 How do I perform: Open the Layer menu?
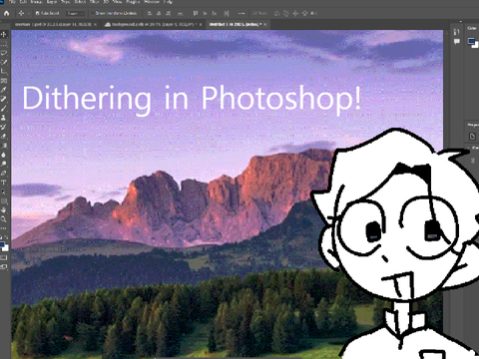click(52, 2)
